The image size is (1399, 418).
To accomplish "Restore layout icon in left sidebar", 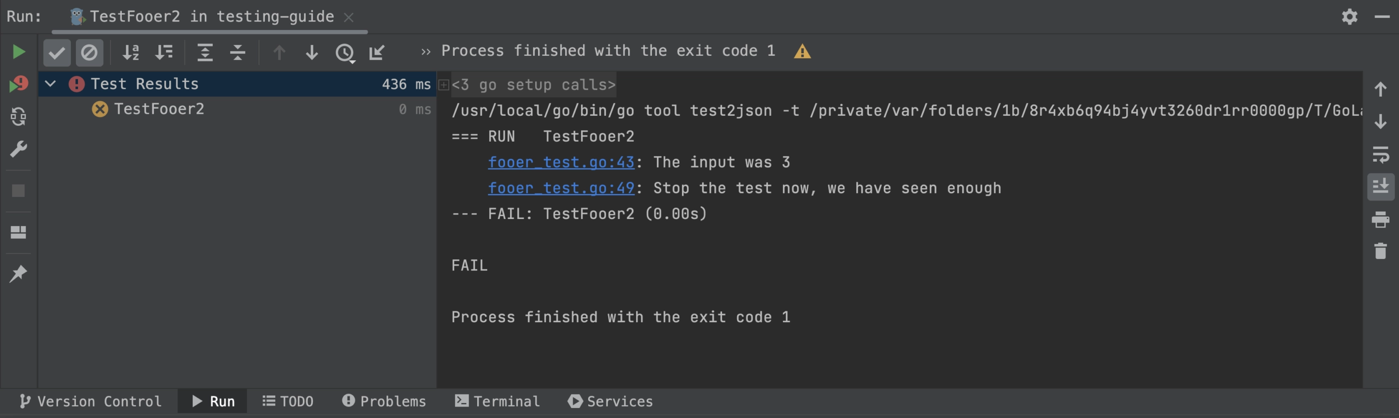I will click(18, 232).
